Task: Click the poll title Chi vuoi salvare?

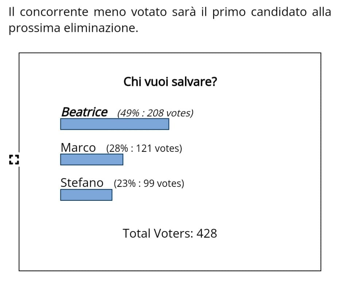Action: coord(170,82)
